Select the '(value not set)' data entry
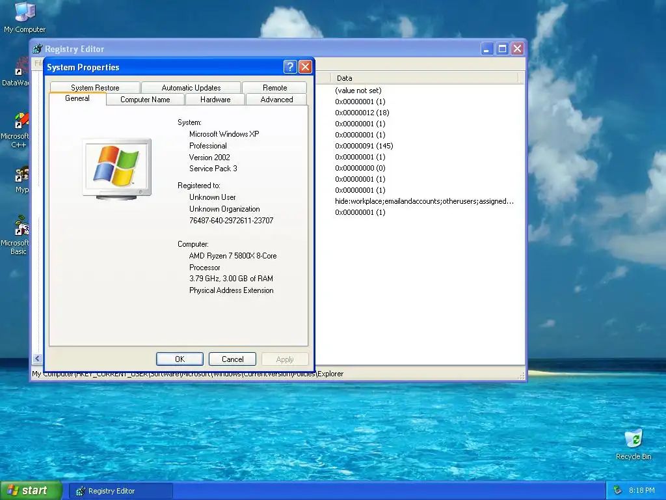Viewport: 666px width, 500px height. tap(358, 90)
